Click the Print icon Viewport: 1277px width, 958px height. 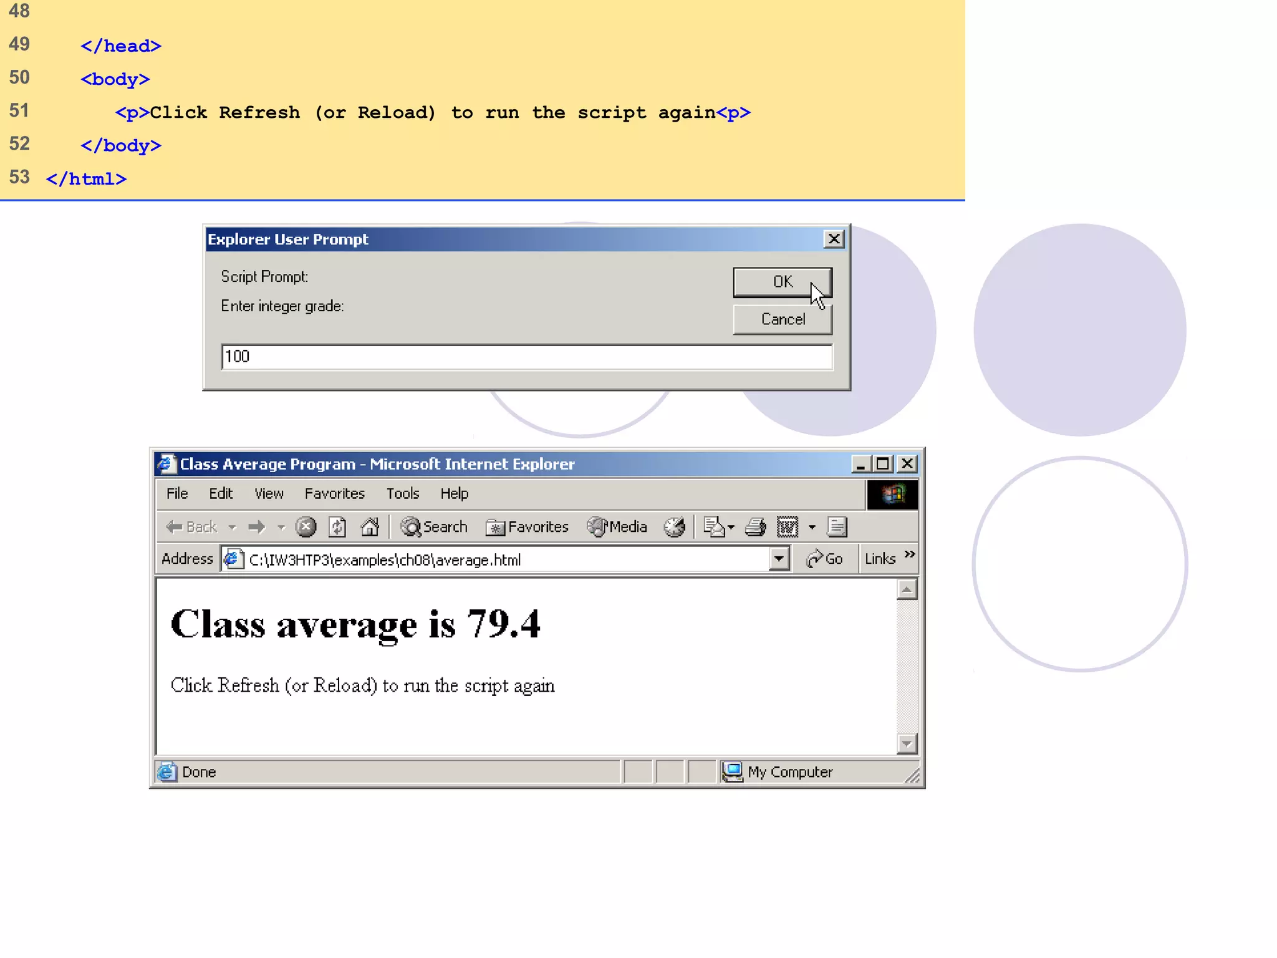[755, 527]
